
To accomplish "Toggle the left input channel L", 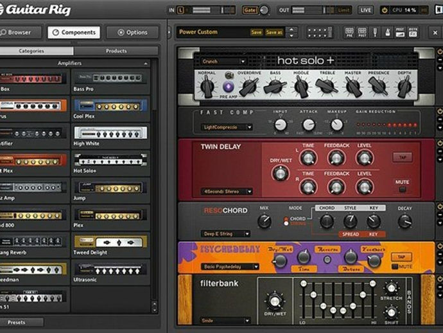I will pos(180,10).
